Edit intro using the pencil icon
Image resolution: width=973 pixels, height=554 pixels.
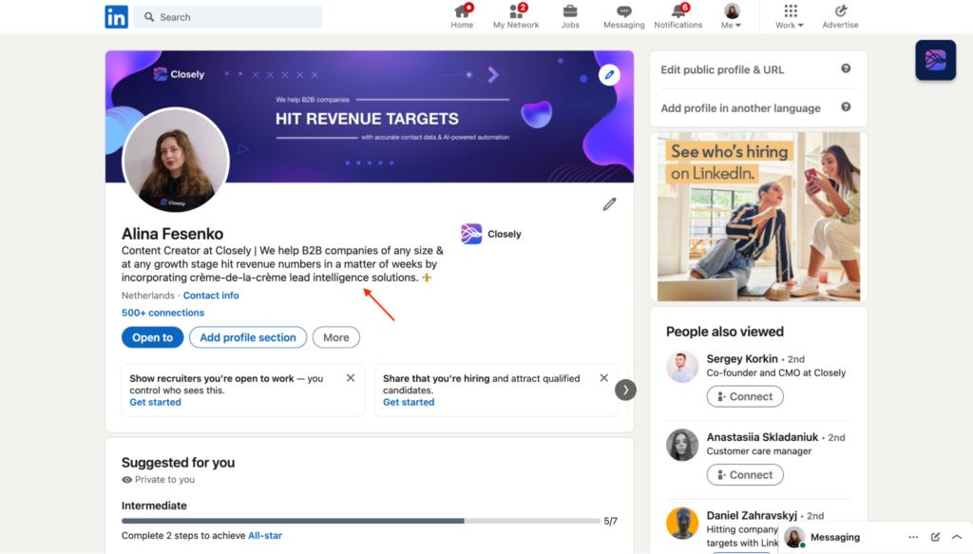click(609, 204)
